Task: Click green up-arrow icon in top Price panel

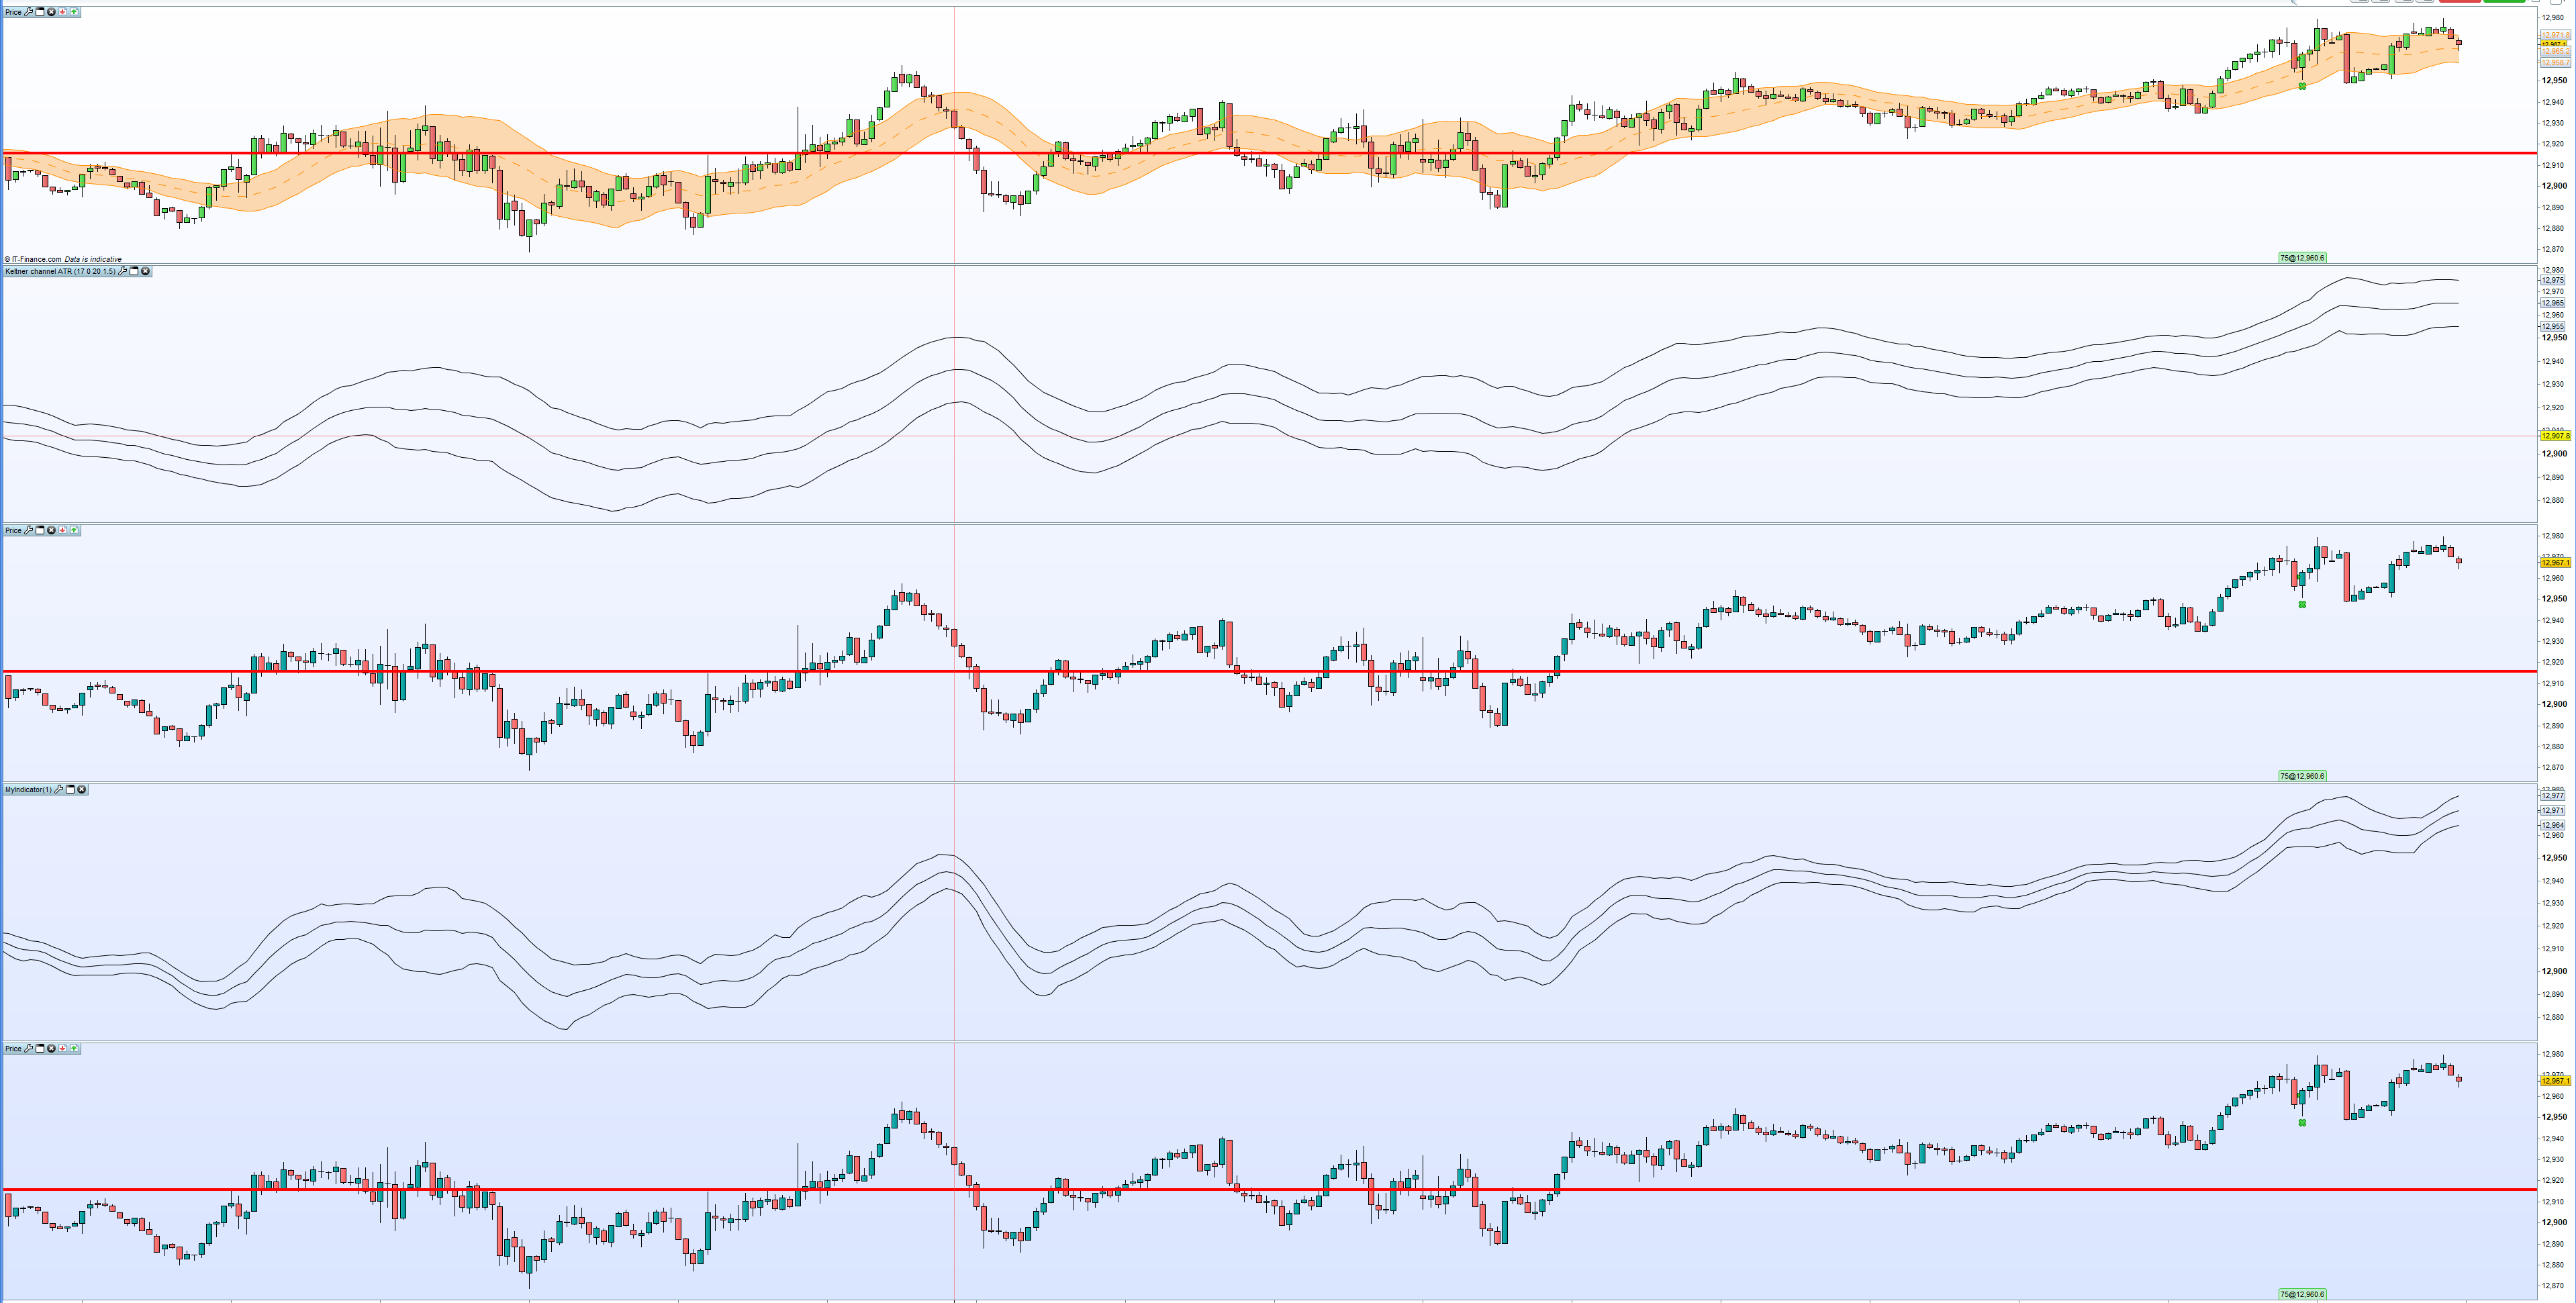Action: click(x=74, y=12)
